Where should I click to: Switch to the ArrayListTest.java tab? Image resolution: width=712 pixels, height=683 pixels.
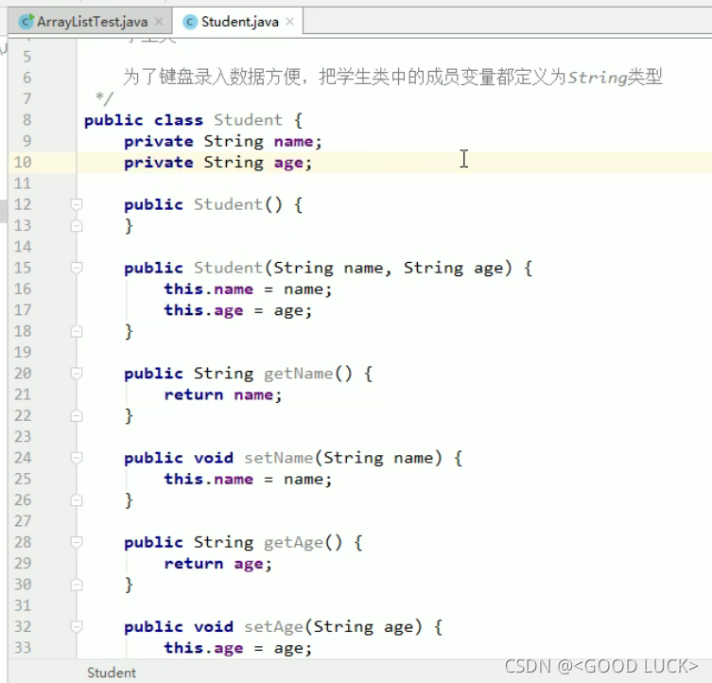(90, 22)
